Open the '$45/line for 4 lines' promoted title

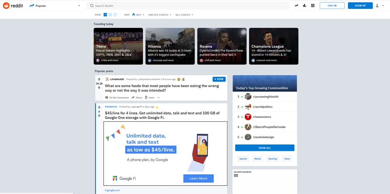click(x=162, y=115)
